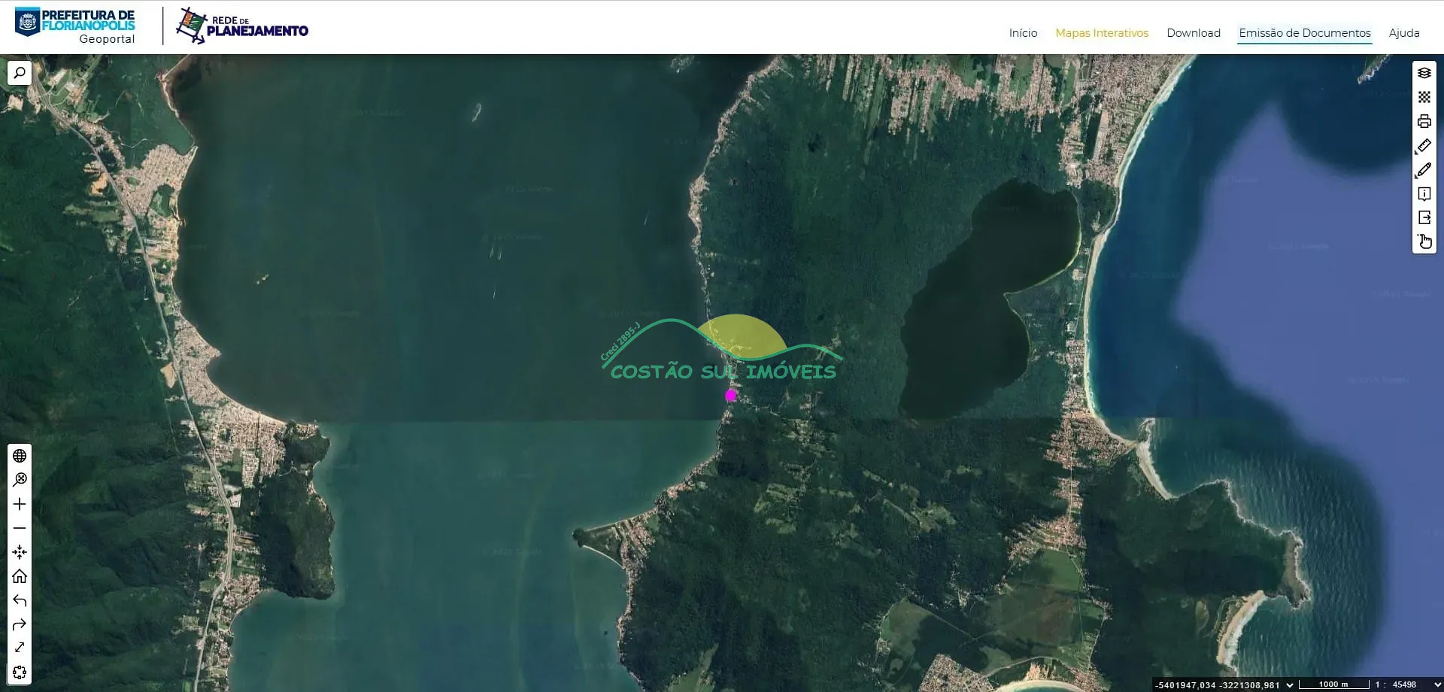The height and width of the screenshot is (692, 1444).
Task: Click the scale value field showing 45498
Action: (x=1404, y=684)
